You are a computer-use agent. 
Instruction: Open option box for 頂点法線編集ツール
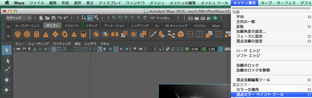click(309, 80)
